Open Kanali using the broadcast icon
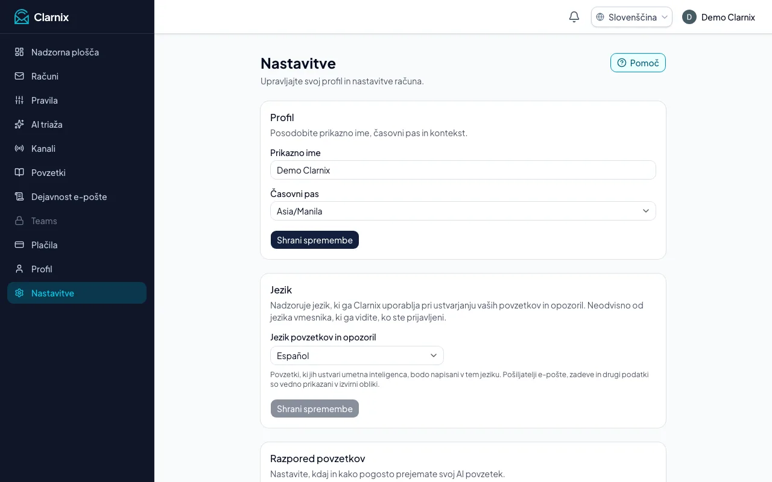Screen dimensions: 772x482 pyautogui.click(x=19, y=148)
